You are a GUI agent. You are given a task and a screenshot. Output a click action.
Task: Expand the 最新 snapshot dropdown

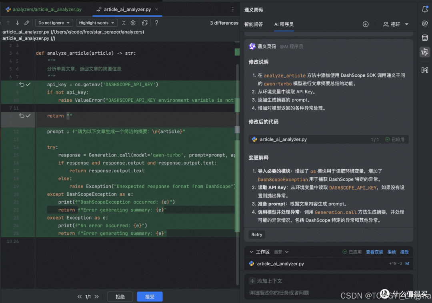(281, 252)
